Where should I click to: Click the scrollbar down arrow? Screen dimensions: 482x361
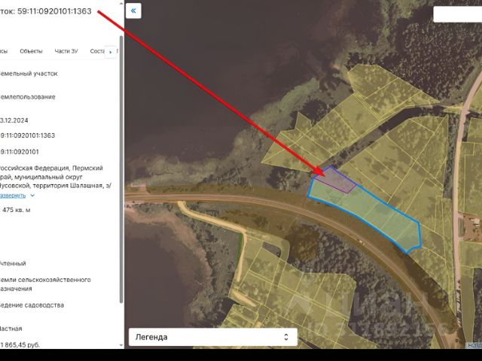(120, 345)
